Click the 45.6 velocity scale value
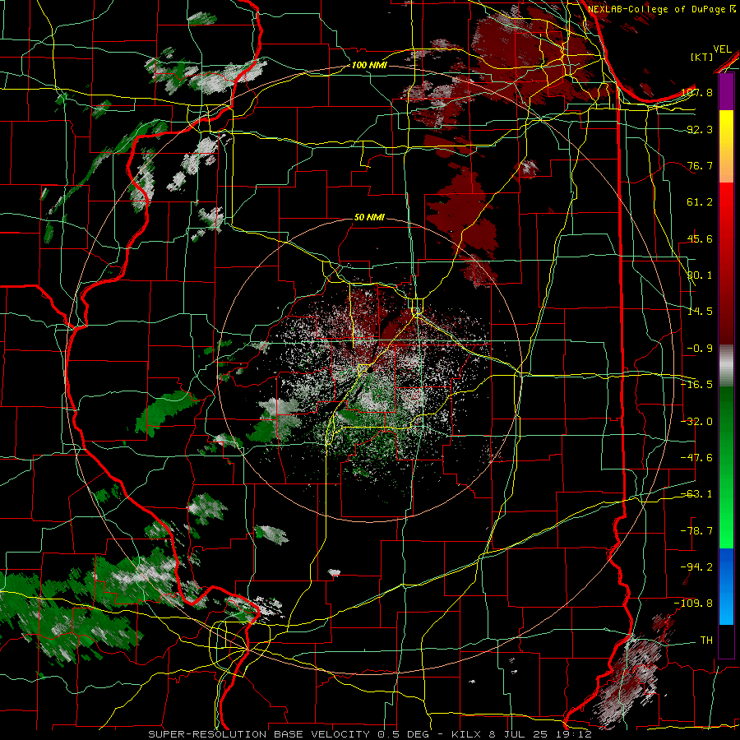 tap(700, 238)
